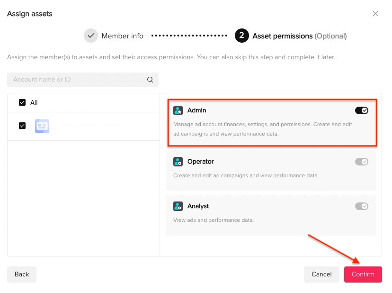
Task: Focus the Account name or ID field
Action: coord(83,80)
